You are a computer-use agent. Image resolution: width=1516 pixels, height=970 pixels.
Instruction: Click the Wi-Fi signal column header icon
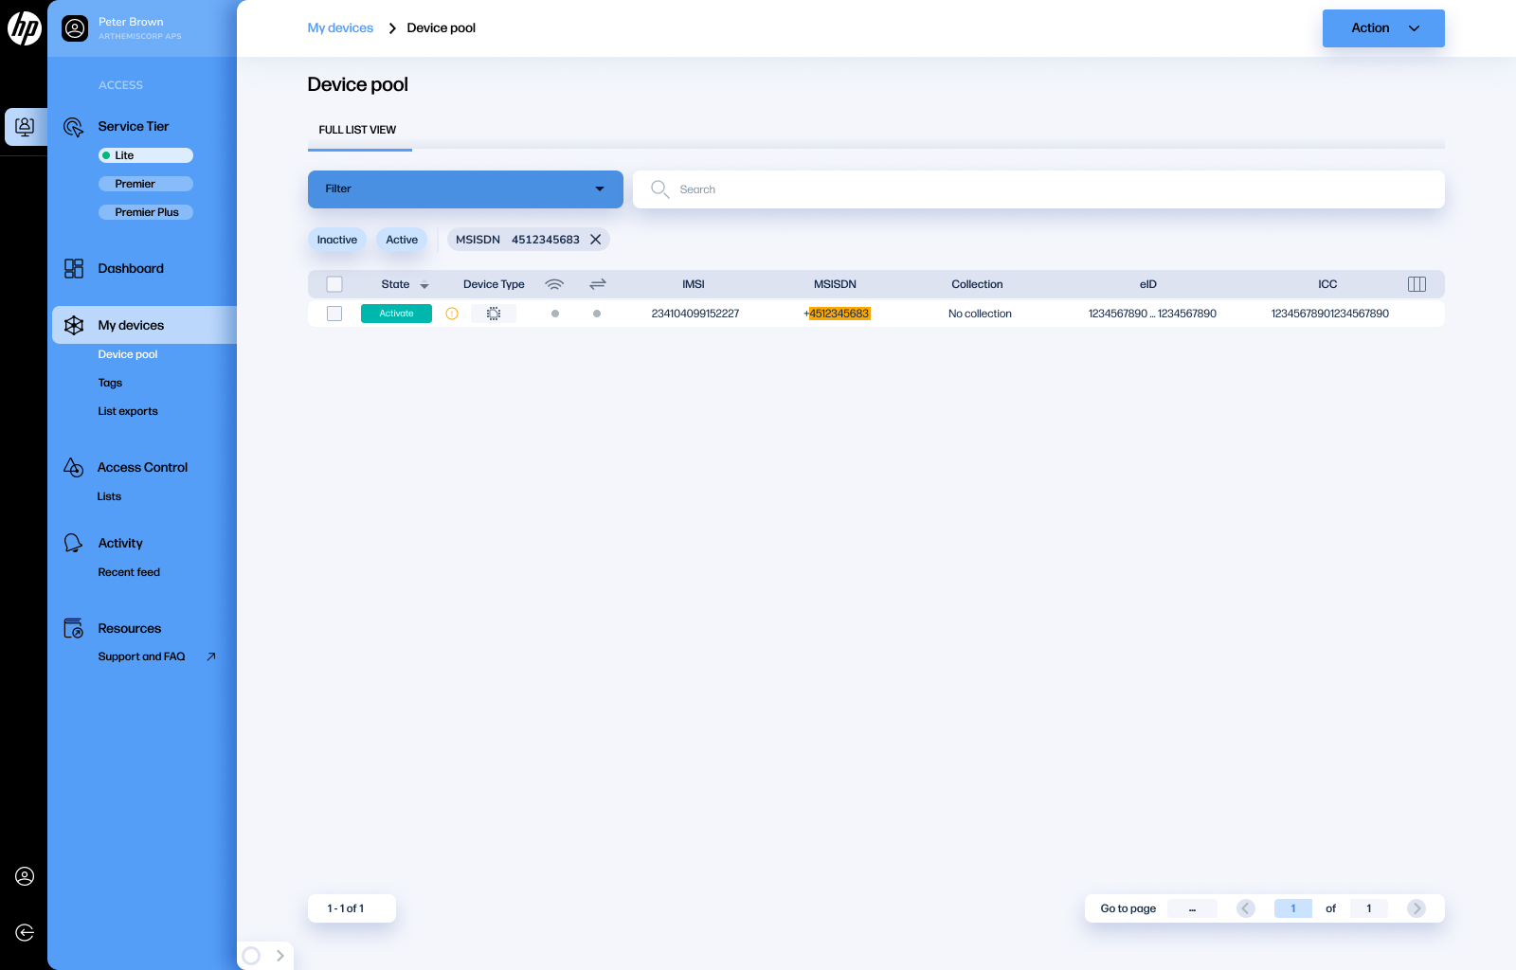[554, 284]
